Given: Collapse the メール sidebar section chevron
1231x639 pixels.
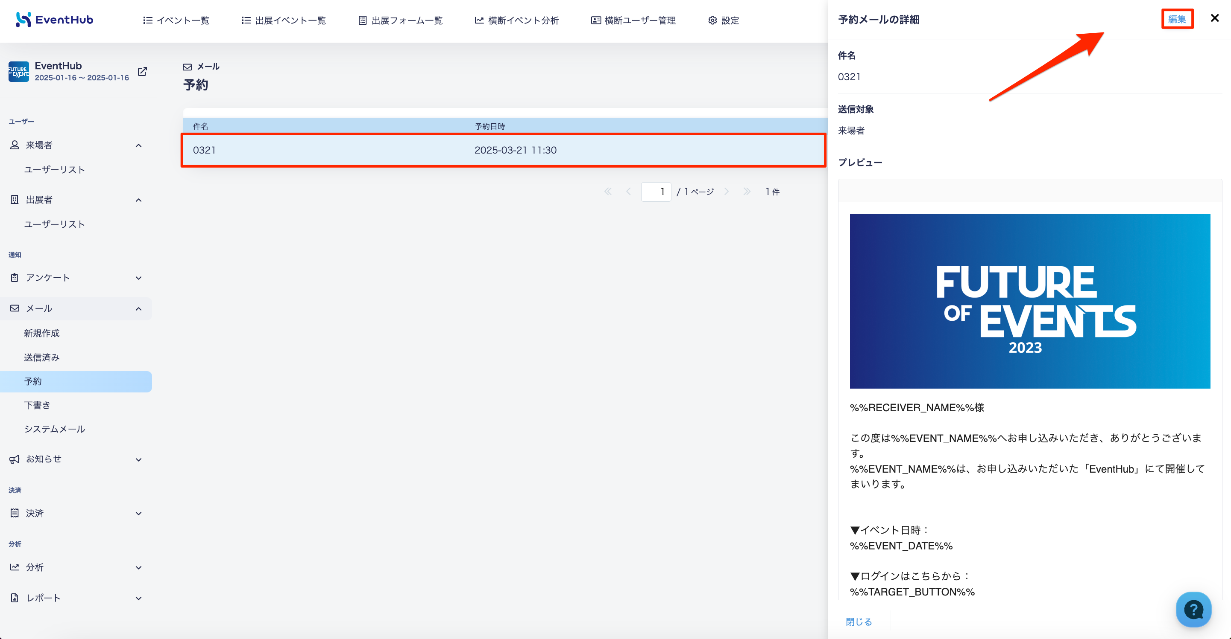Looking at the screenshot, I should (x=138, y=309).
